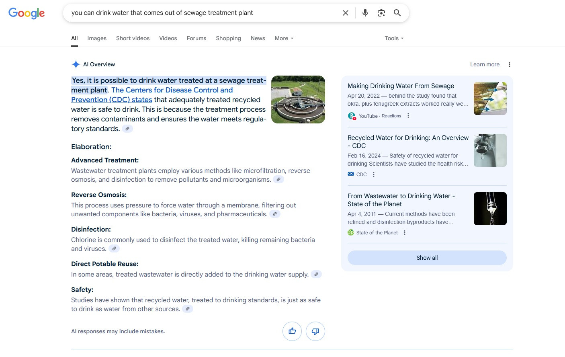
Task: Click the State of the Planet favicon
Action: coord(351,232)
